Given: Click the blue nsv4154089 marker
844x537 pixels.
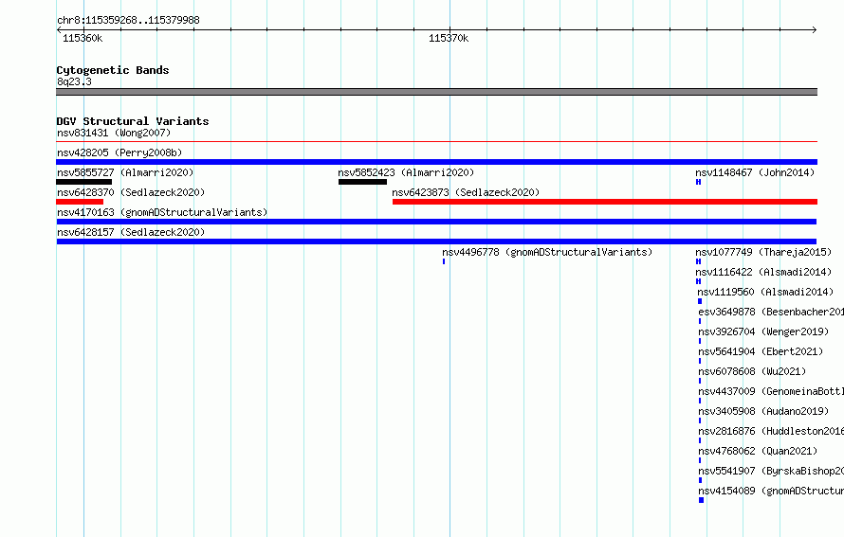Looking at the screenshot, I should pyautogui.click(x=702, y=500).
